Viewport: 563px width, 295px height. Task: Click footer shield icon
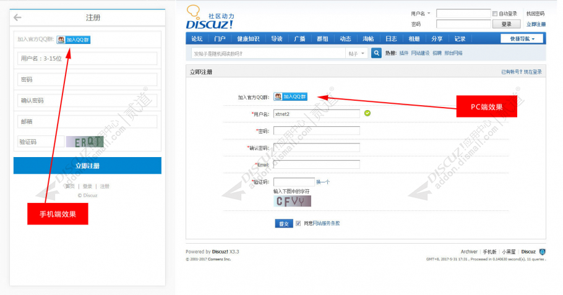point(542,252)
